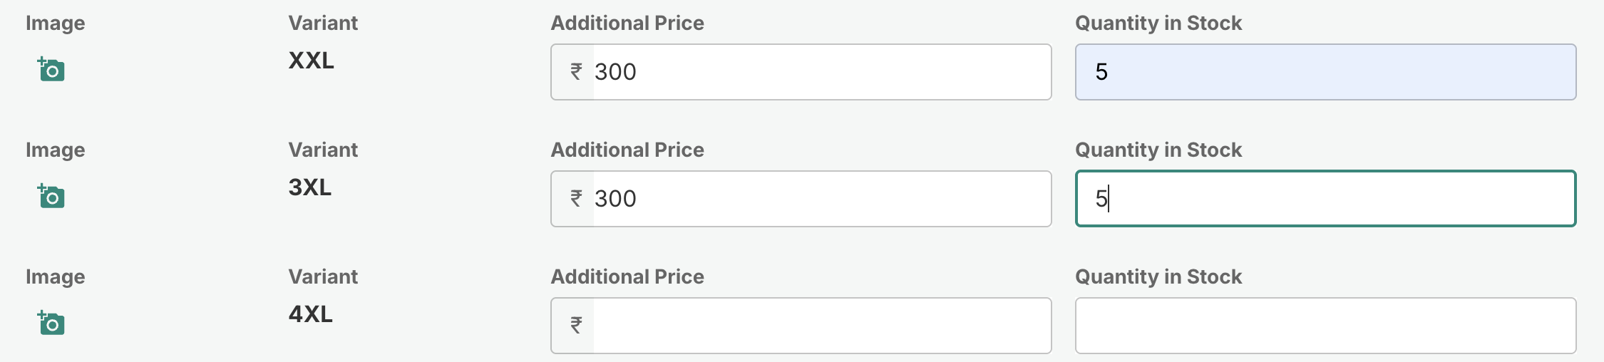Screen dimensions: 1604x362
Task: Select the XXL variant name text
Action: click(x=311, y=61)
